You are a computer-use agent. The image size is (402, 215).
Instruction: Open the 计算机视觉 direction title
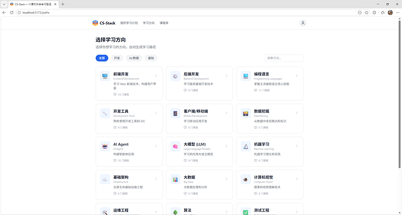pos(263,177)
